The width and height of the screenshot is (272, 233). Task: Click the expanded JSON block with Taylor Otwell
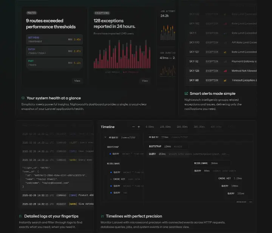tap(57, 177)
